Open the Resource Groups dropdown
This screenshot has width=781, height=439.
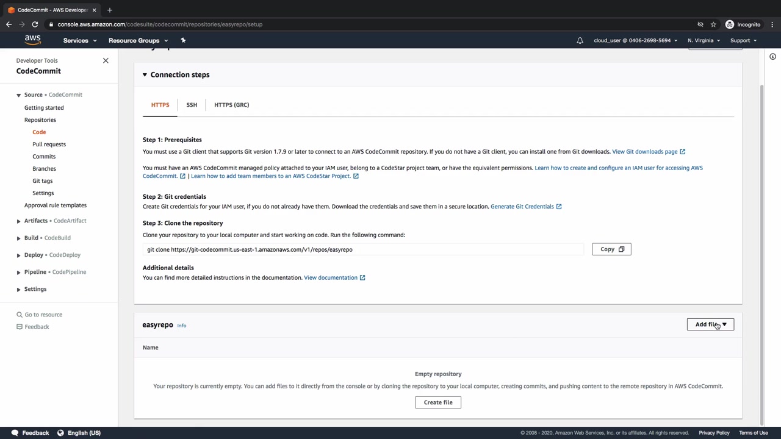click(x=139, y=40)
